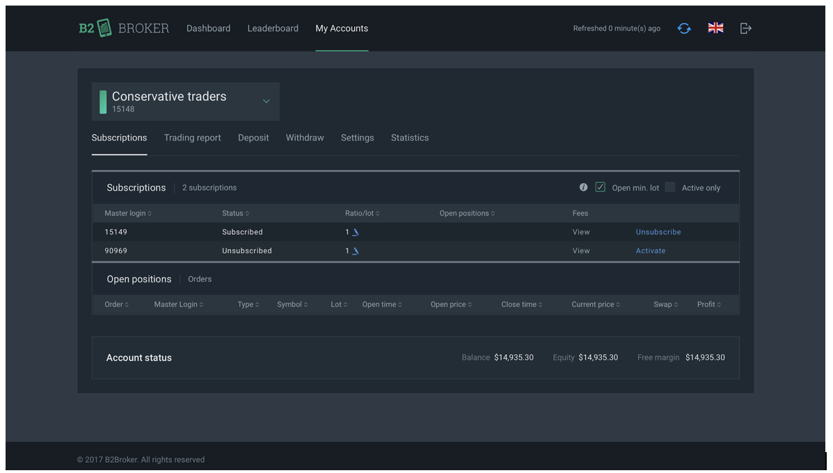The image size is (833, 473).
Task: Click the logout icon
Action: [x=745, y=29]
